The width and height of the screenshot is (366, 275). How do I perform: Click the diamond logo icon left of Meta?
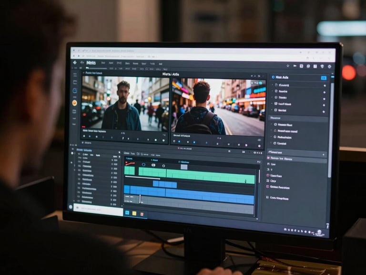[75, 63]
